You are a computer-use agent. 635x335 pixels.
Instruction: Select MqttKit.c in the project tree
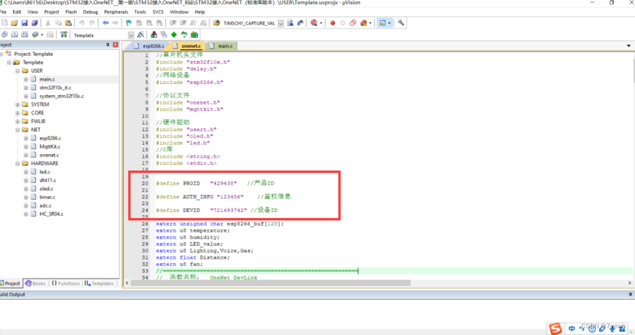[x=50, y=147]
